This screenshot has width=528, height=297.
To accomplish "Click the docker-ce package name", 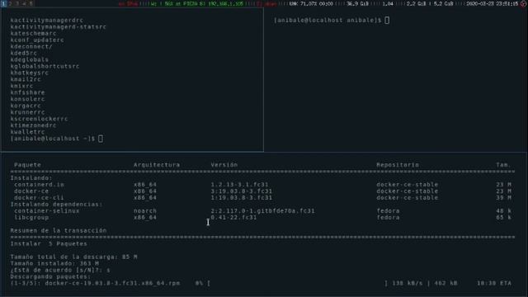I will coord(31,191).
